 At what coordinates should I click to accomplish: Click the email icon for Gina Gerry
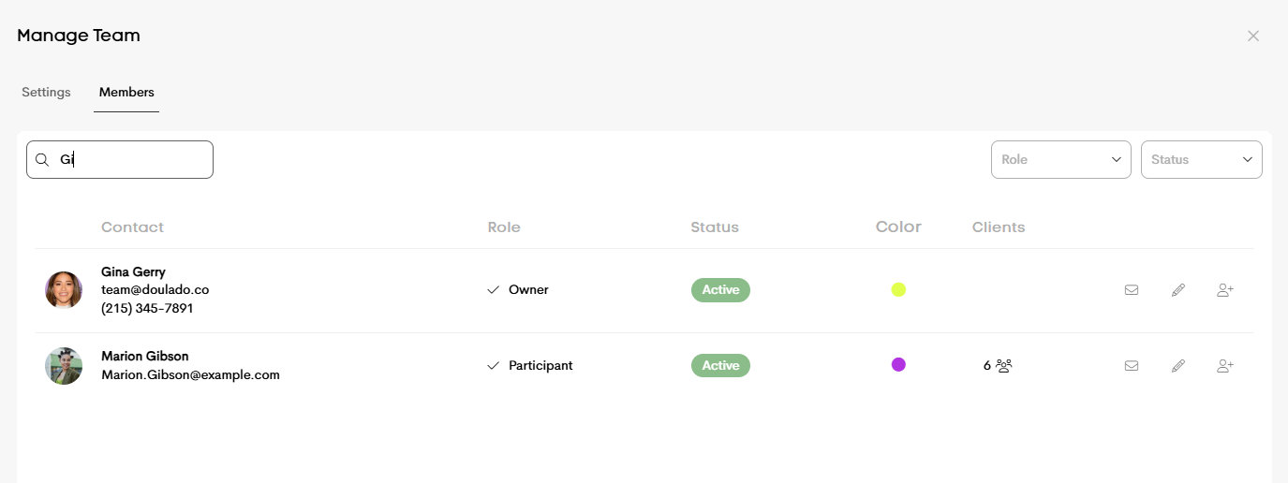coord(1132,290)
